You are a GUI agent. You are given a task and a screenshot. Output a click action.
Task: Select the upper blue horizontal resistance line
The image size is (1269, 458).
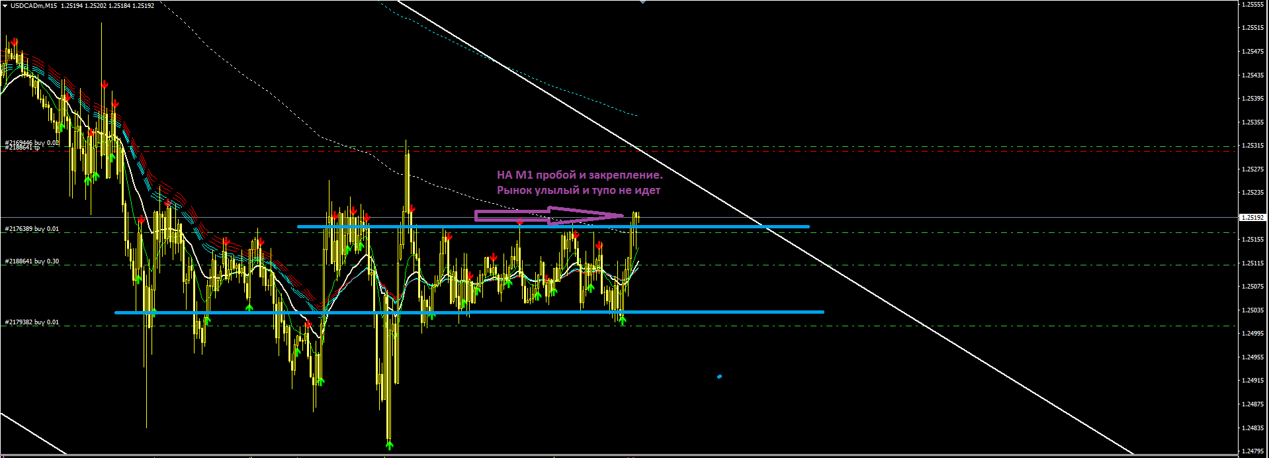click(553, 227)
